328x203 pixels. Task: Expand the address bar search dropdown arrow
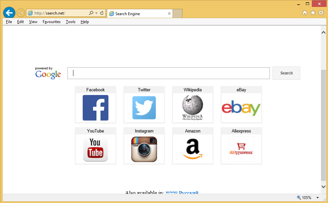click(96, 13)
